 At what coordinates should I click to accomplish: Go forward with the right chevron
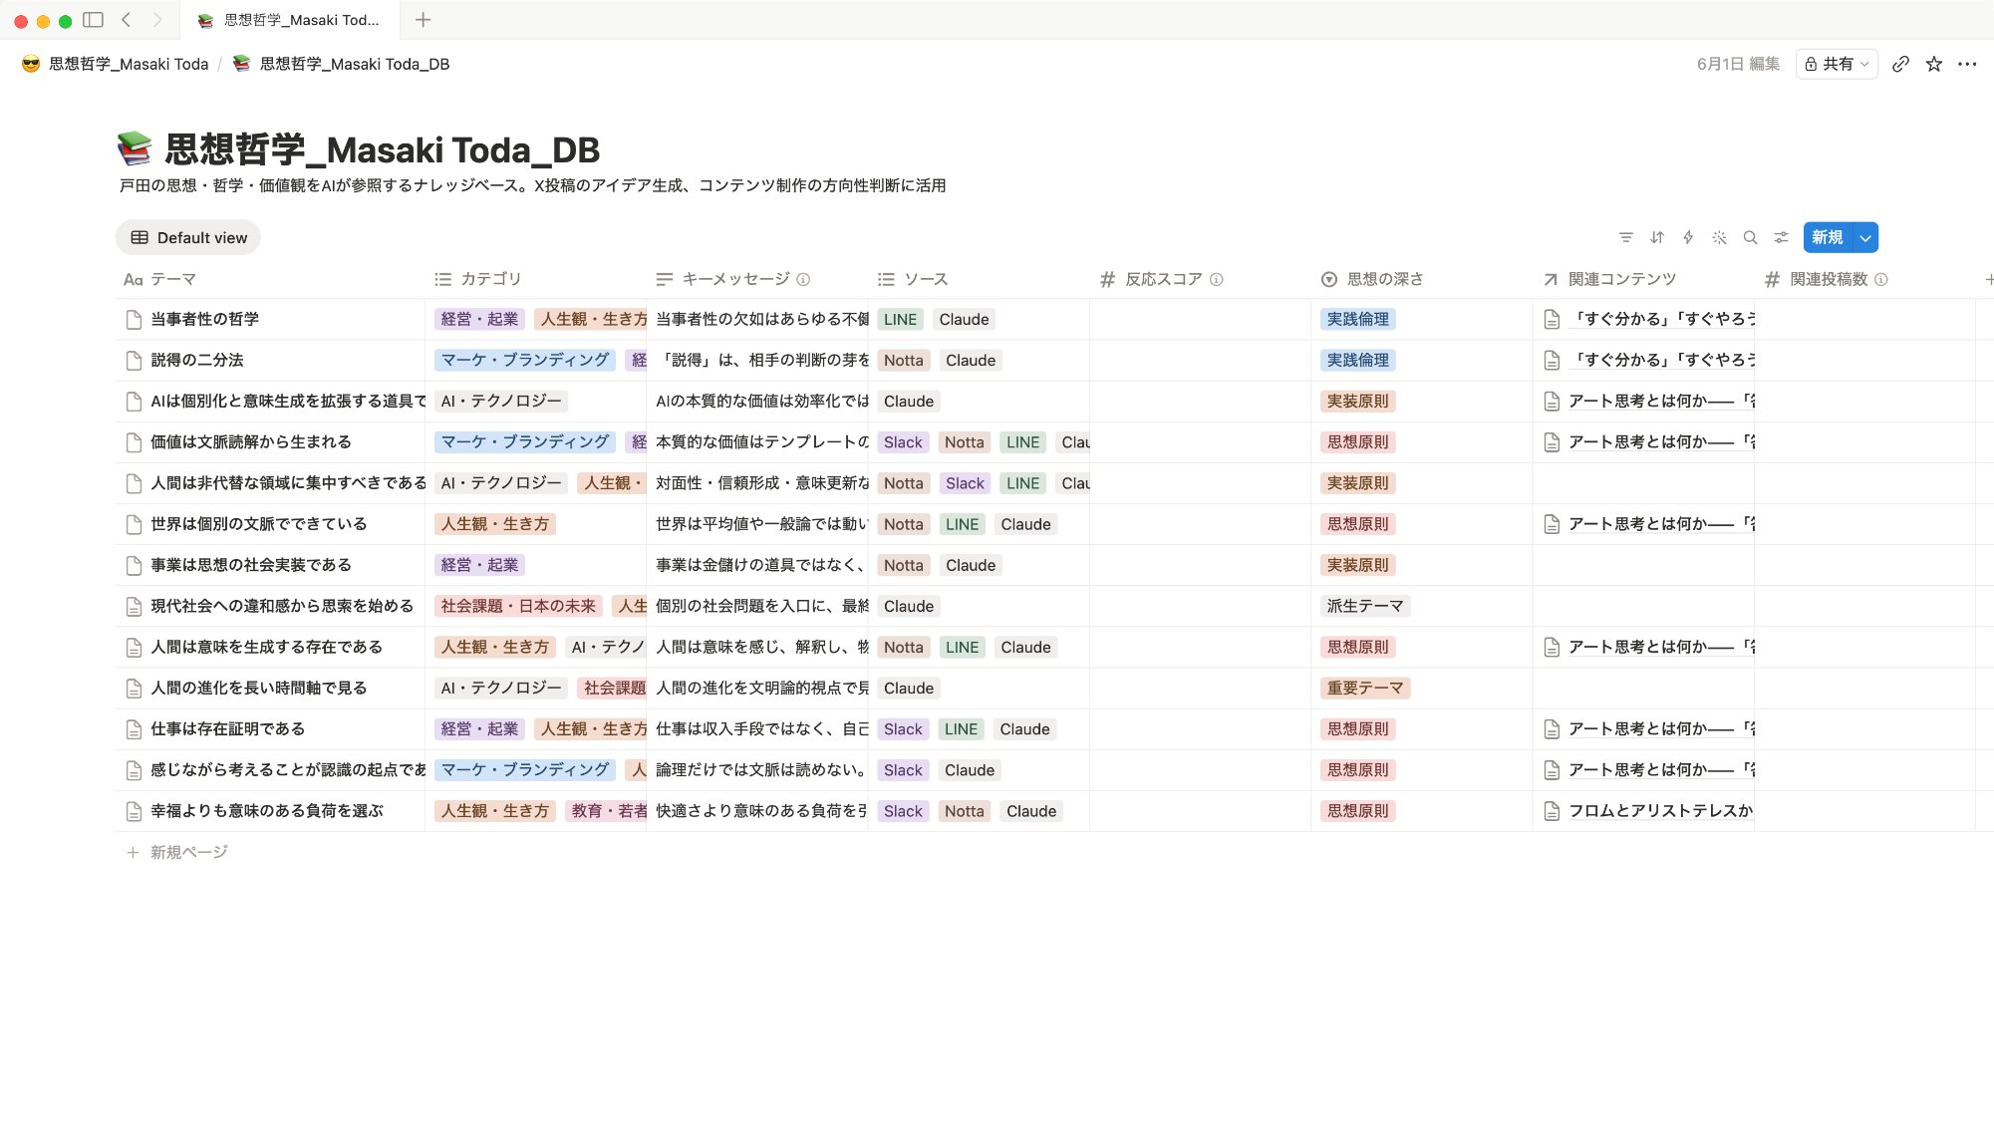coord(156,20)
